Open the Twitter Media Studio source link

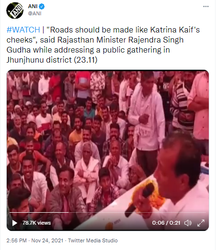93,240
